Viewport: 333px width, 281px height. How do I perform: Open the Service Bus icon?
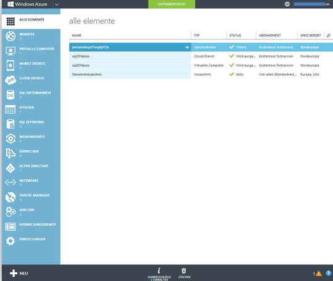point(10,153)
